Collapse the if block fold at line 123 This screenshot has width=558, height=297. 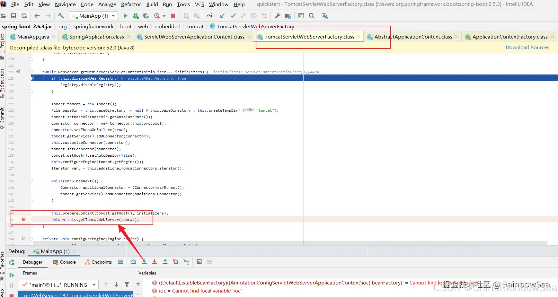pos(31,78)
